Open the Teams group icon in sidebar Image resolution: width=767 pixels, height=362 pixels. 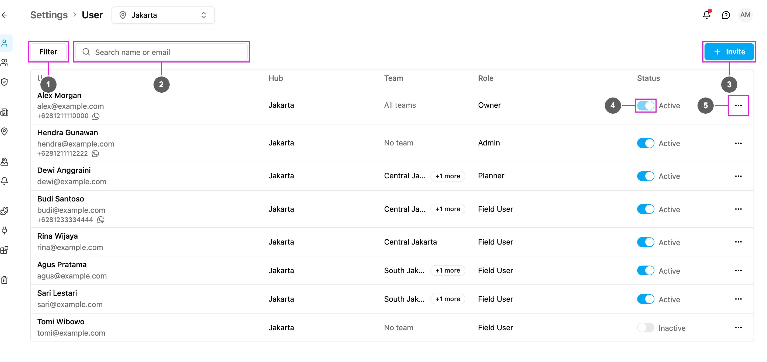coord(5,62)
